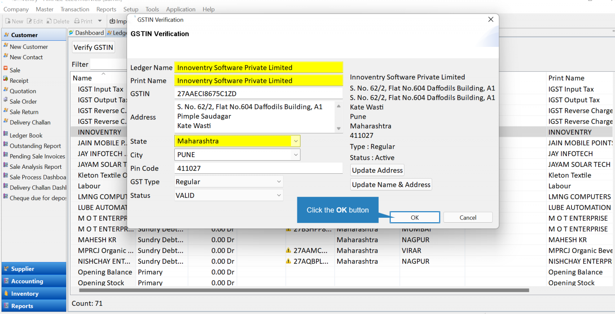Open the Sale Process Dashboard entry
615x314 pixels.
[x=37, y=177]
